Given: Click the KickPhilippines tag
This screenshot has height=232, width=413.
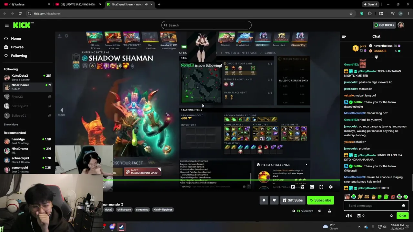Looking at the screenshot, I should click(x=163, y=209).
